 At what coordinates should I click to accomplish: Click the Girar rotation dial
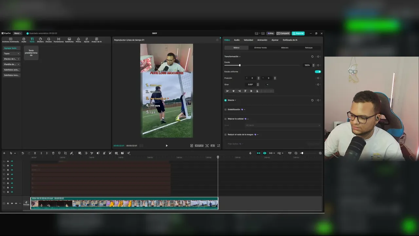pyautogui.click(x=267, y=85)
